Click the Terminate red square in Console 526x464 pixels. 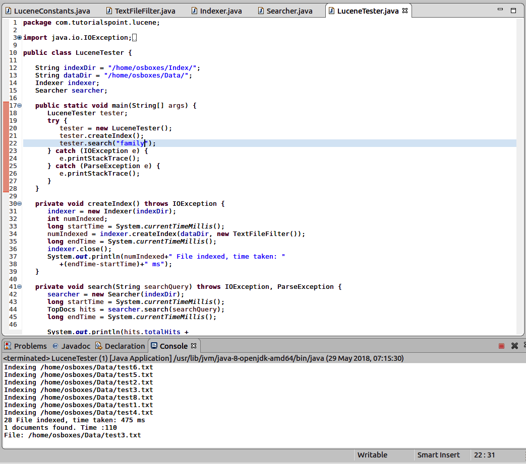501,346
